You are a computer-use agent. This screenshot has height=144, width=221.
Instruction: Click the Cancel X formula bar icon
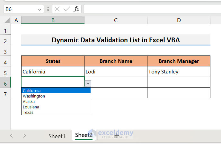coord(57,9)
